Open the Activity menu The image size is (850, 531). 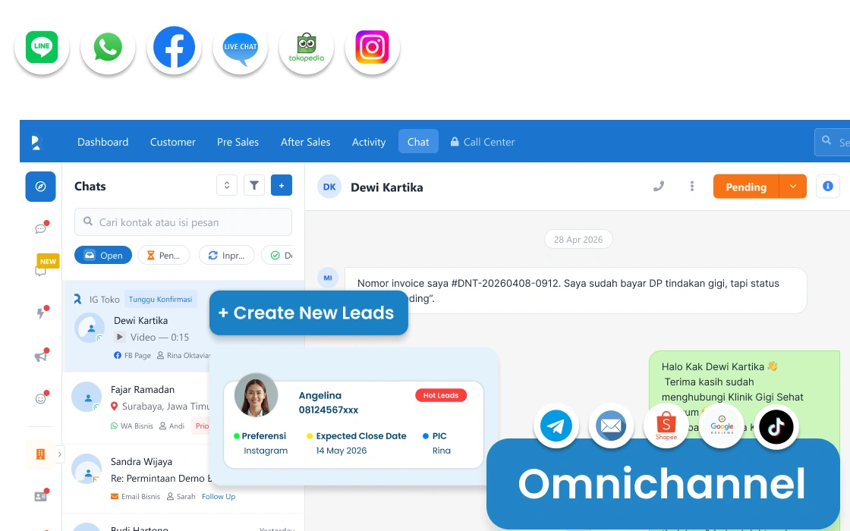coord(369,142)
